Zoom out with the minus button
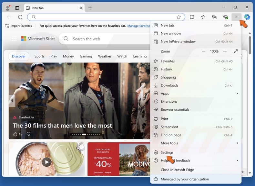Screen dimensions: 255x186 [x=203, y=51]
